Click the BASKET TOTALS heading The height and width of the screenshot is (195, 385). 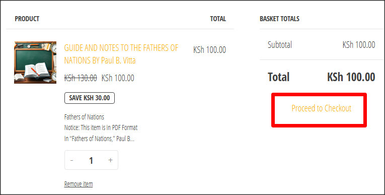(x=279, y=19)
